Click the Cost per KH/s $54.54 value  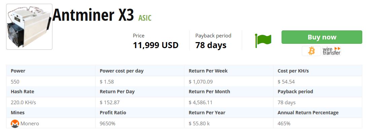click(286, 82)
